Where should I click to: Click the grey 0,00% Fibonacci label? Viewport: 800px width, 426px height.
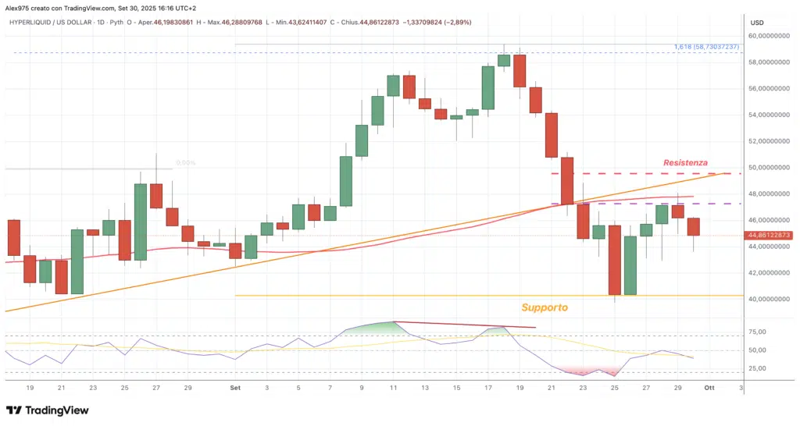click(185, 163)
